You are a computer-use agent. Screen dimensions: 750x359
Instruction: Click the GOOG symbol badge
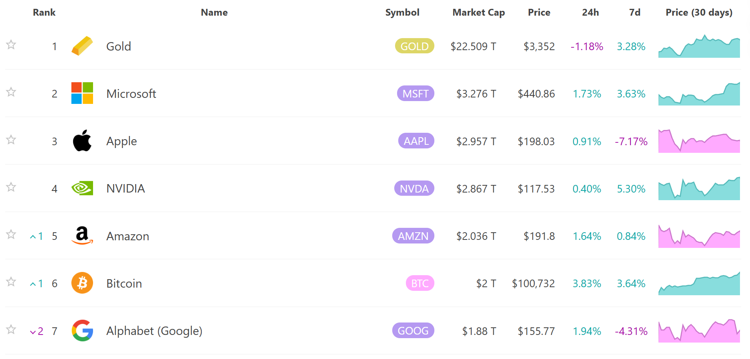tap(413, 331)
